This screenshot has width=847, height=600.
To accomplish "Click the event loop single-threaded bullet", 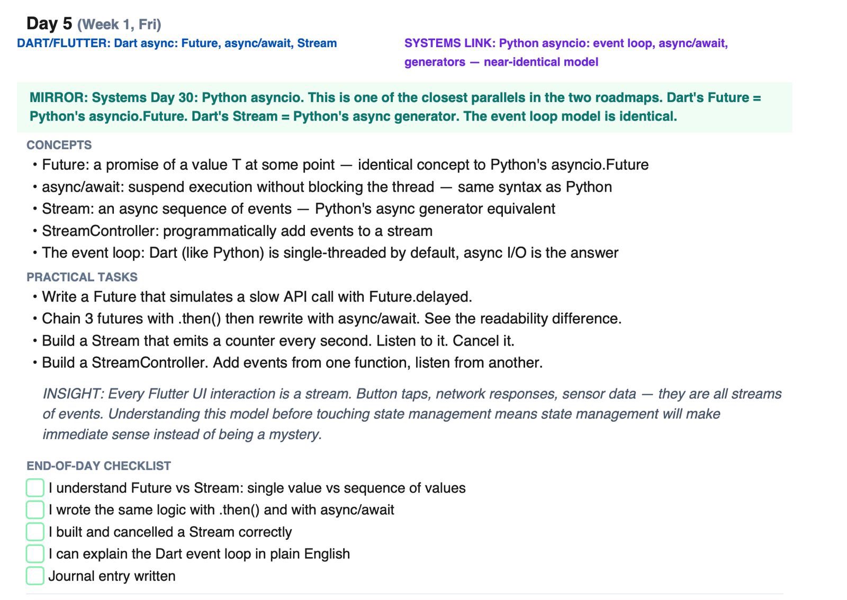I will point(330,253).
